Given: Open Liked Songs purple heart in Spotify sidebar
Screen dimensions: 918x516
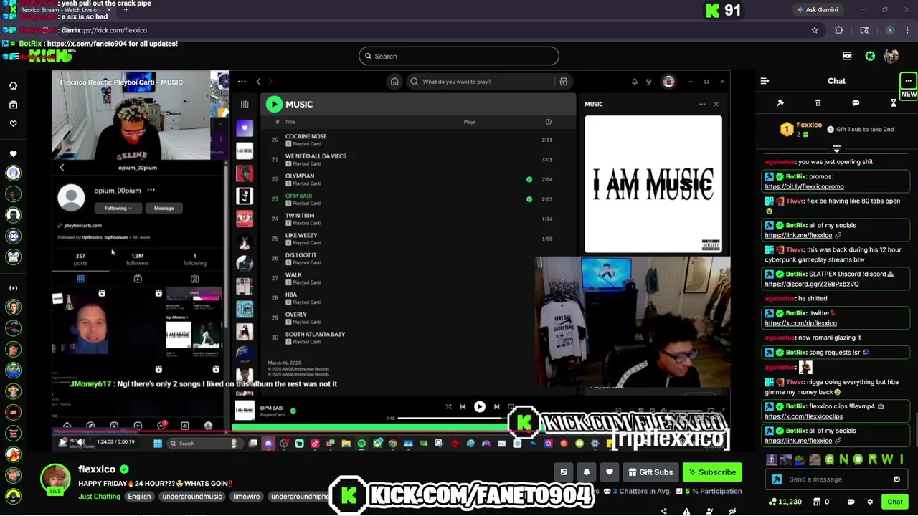Looking at the screenshot, I should pos(245,128).
